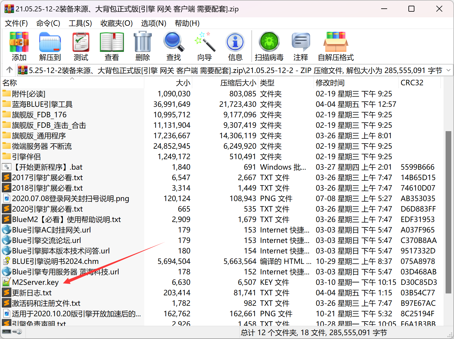Sort by 压缩后大小 column header
The image size is (454, 339).
click(225, 83)
